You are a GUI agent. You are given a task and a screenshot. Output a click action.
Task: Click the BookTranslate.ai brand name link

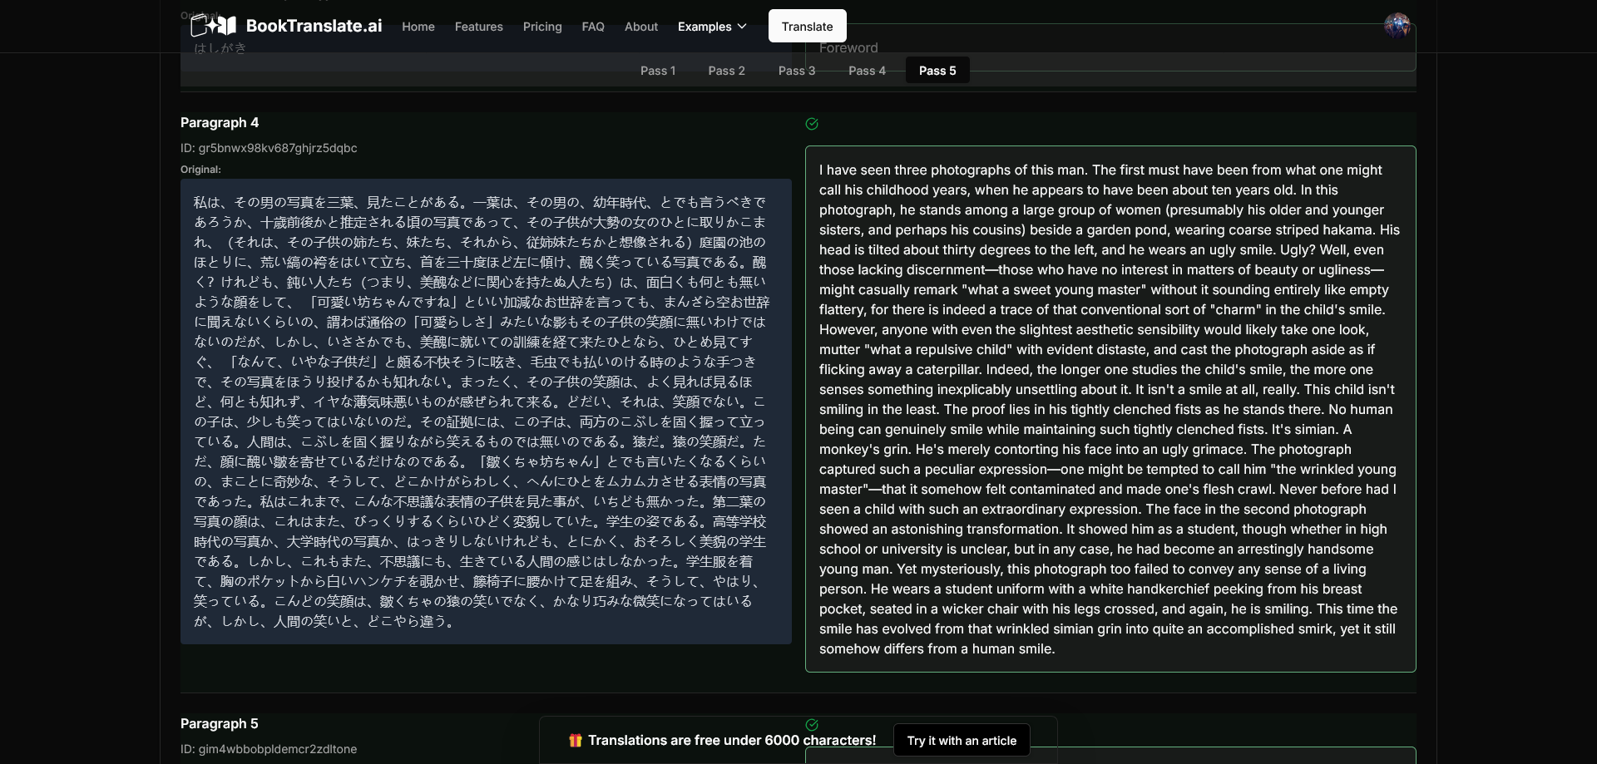point(314,26)
